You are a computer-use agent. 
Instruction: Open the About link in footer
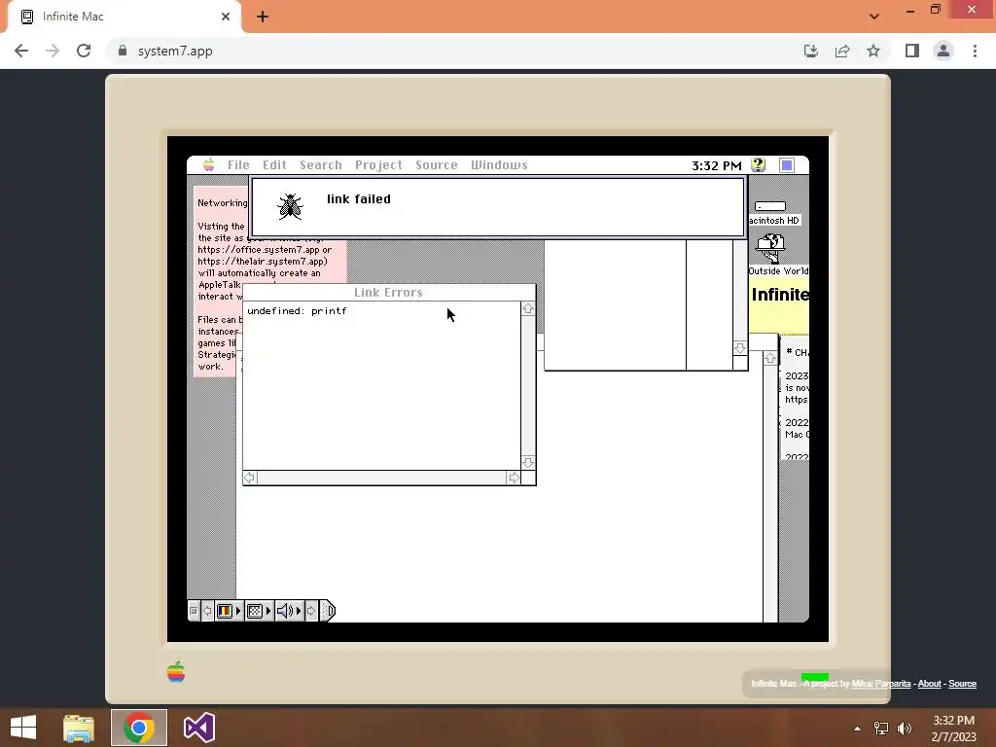tap(929, 684)
